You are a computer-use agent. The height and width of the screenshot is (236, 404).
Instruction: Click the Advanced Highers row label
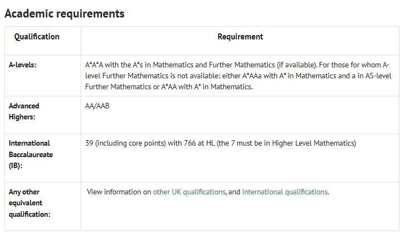tap(24, 111)
